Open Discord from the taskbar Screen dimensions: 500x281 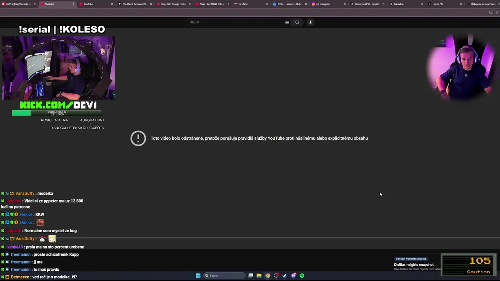(x=293, y=276)
